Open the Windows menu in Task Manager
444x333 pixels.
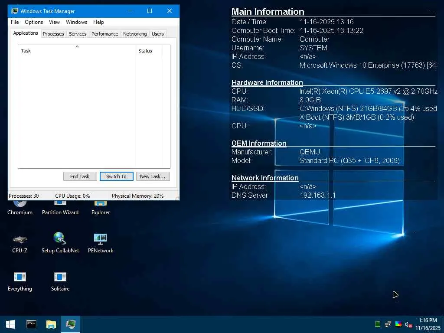coord(76,22)
